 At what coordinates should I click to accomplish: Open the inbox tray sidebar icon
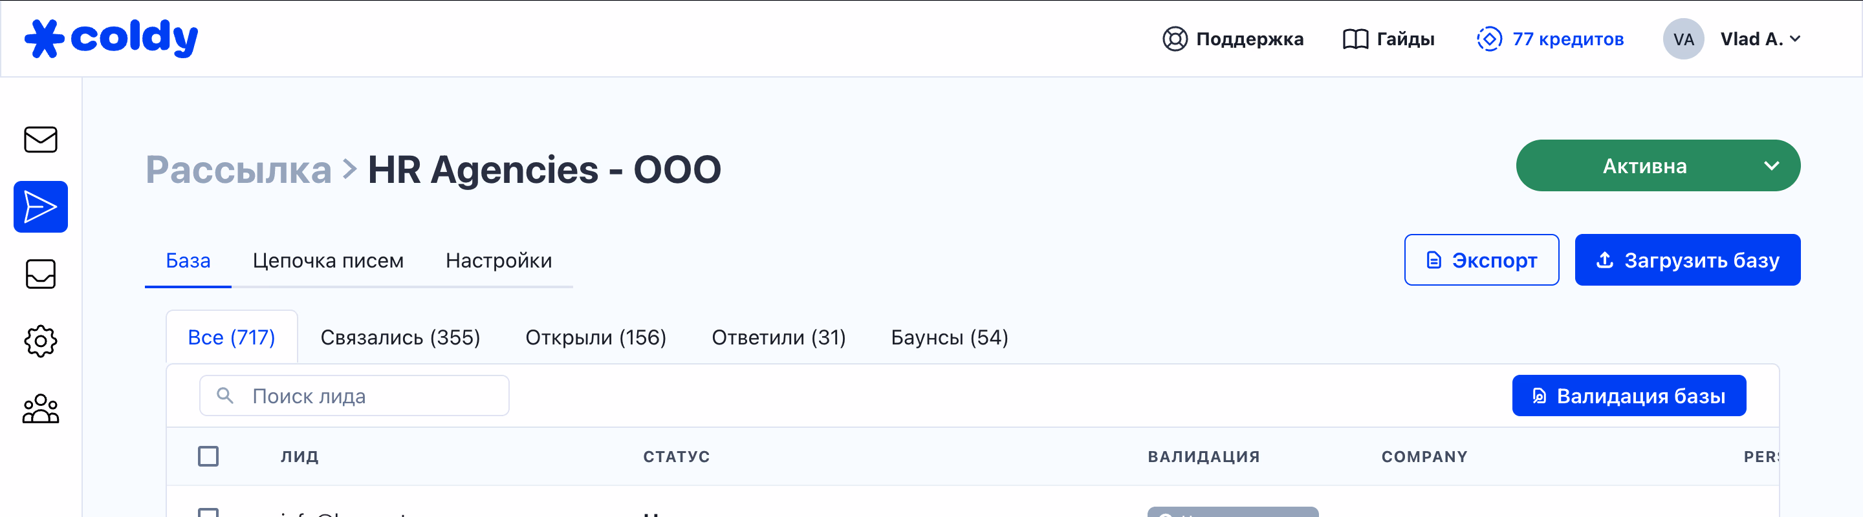[x=41, y=273]
